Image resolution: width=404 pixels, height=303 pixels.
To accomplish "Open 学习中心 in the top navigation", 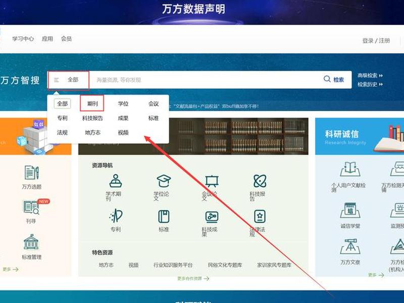I will pos(23,39).
